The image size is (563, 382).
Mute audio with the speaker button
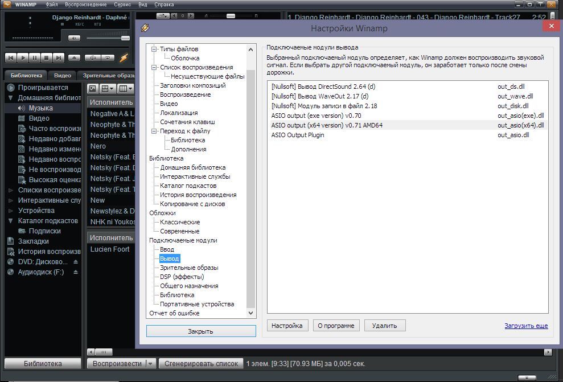click(x=74, y=38)
